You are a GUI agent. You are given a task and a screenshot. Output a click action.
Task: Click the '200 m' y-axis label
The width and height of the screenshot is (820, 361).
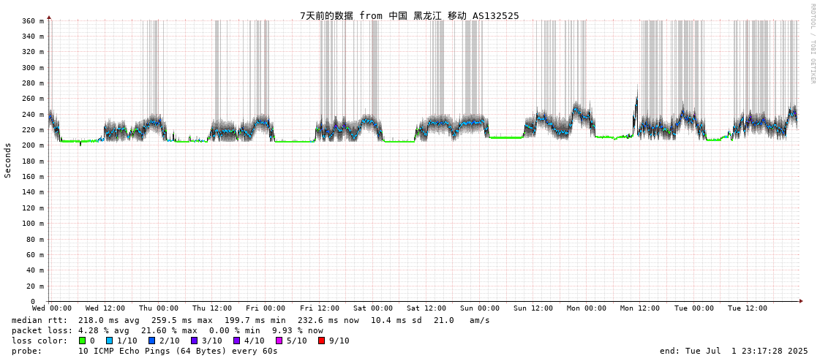coord(33,145)
